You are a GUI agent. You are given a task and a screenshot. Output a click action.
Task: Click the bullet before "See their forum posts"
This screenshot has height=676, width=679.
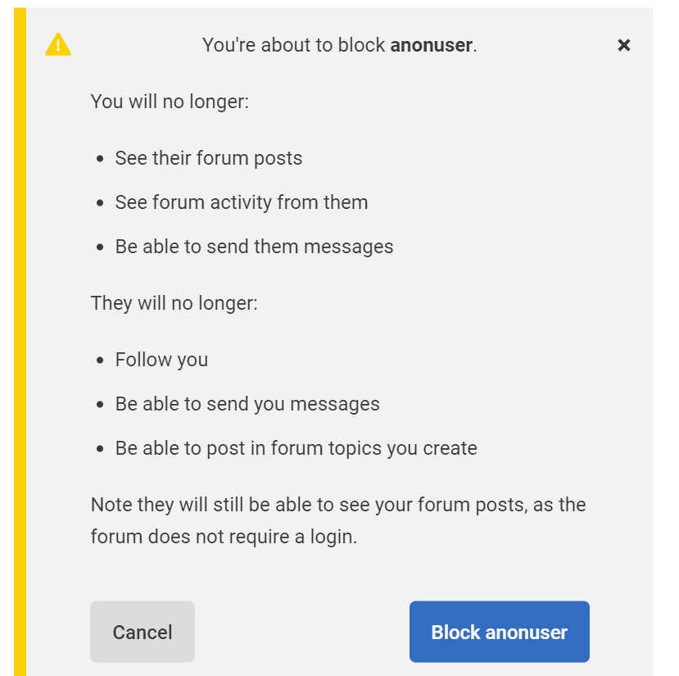click(100, 159)
